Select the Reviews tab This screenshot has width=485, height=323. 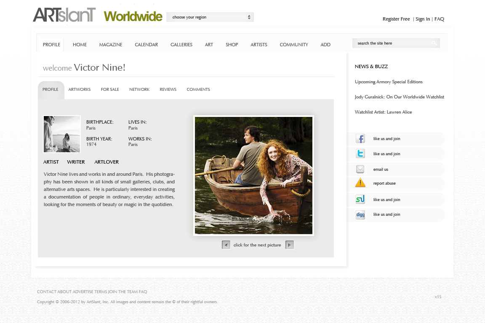[x=168, y=90]
